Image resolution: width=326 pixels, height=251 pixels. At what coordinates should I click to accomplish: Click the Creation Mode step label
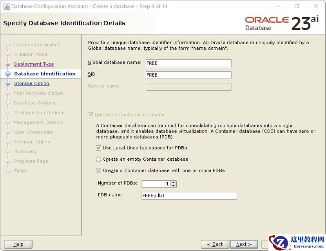pos(31,54)
